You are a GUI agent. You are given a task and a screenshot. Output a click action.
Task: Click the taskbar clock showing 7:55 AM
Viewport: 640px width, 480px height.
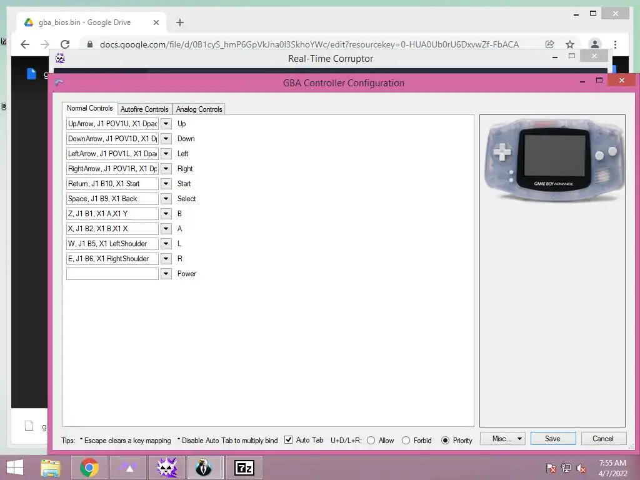click(612, 468)
